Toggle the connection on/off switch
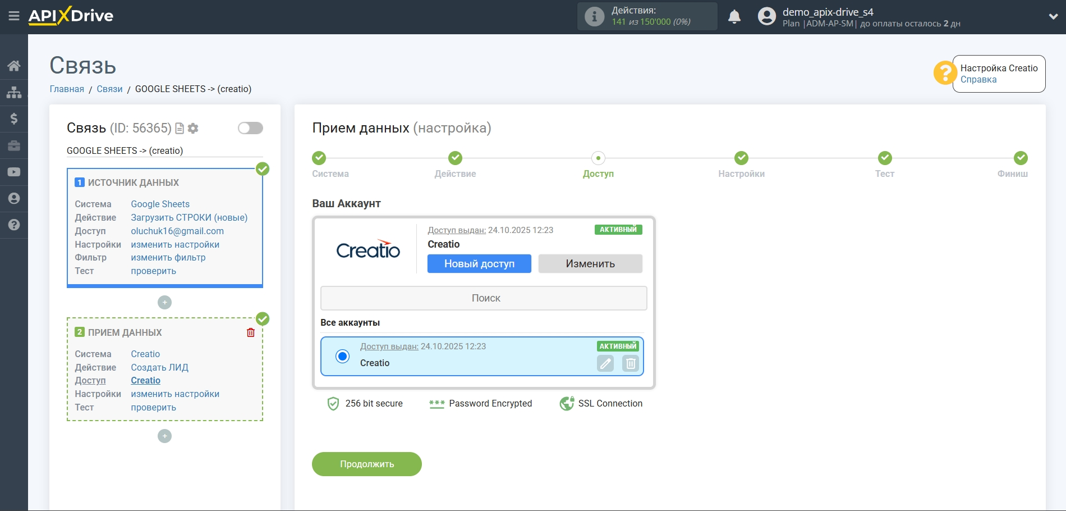Viewport: 1066px width, 511px height. [250, 128]
